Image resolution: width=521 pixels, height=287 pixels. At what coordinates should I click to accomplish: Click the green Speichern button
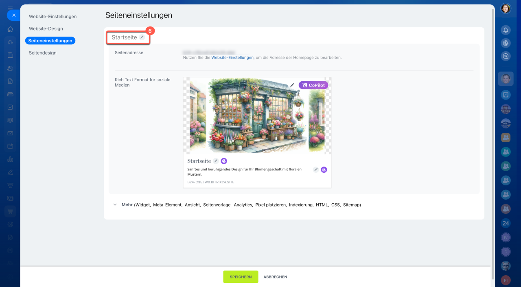pos(241,277)
